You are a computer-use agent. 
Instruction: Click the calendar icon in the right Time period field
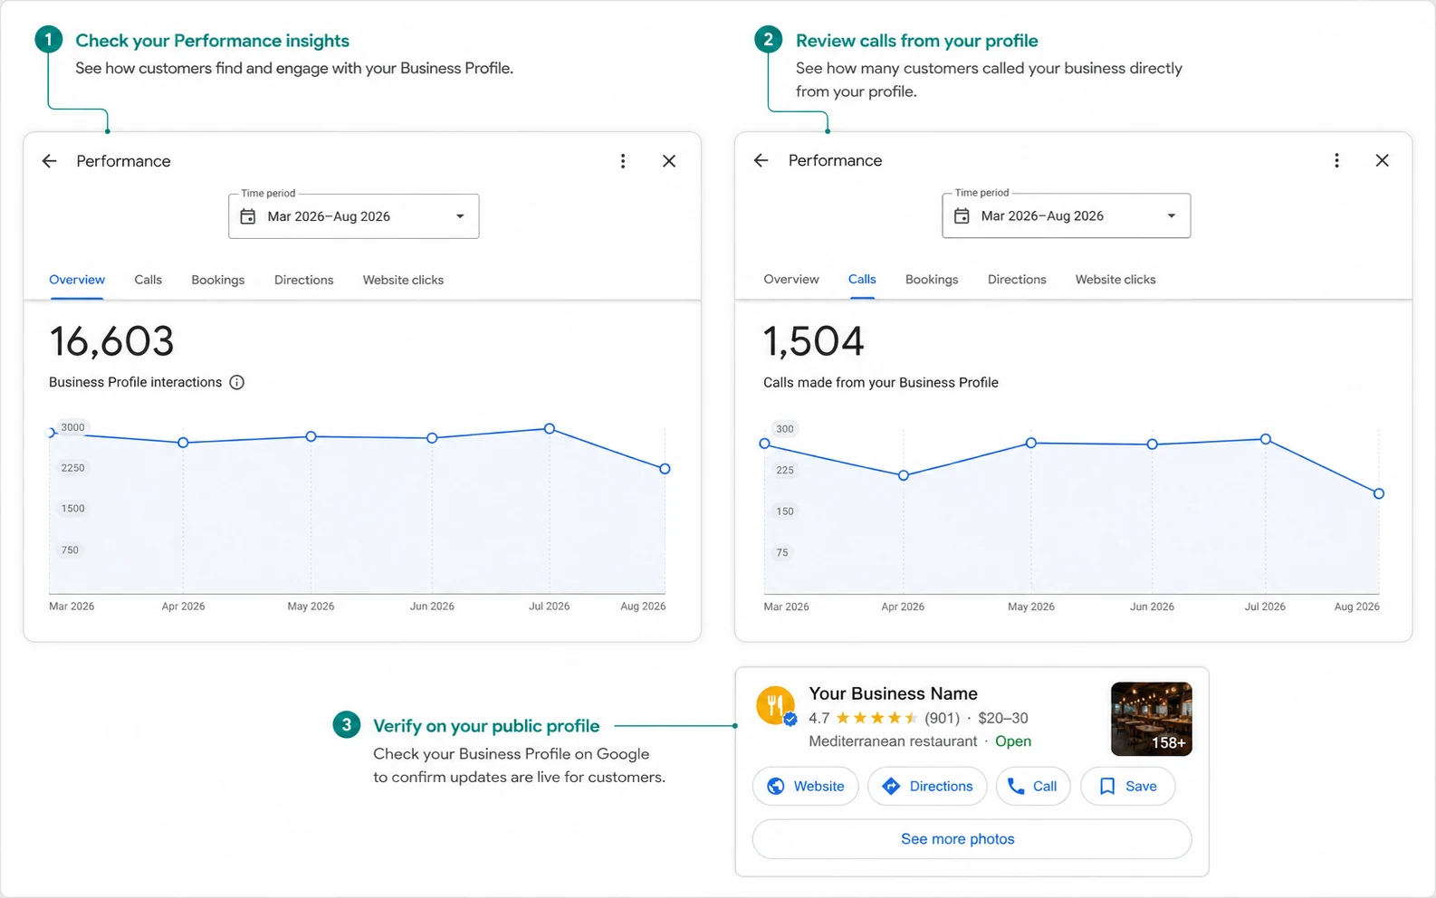(962, 215)
